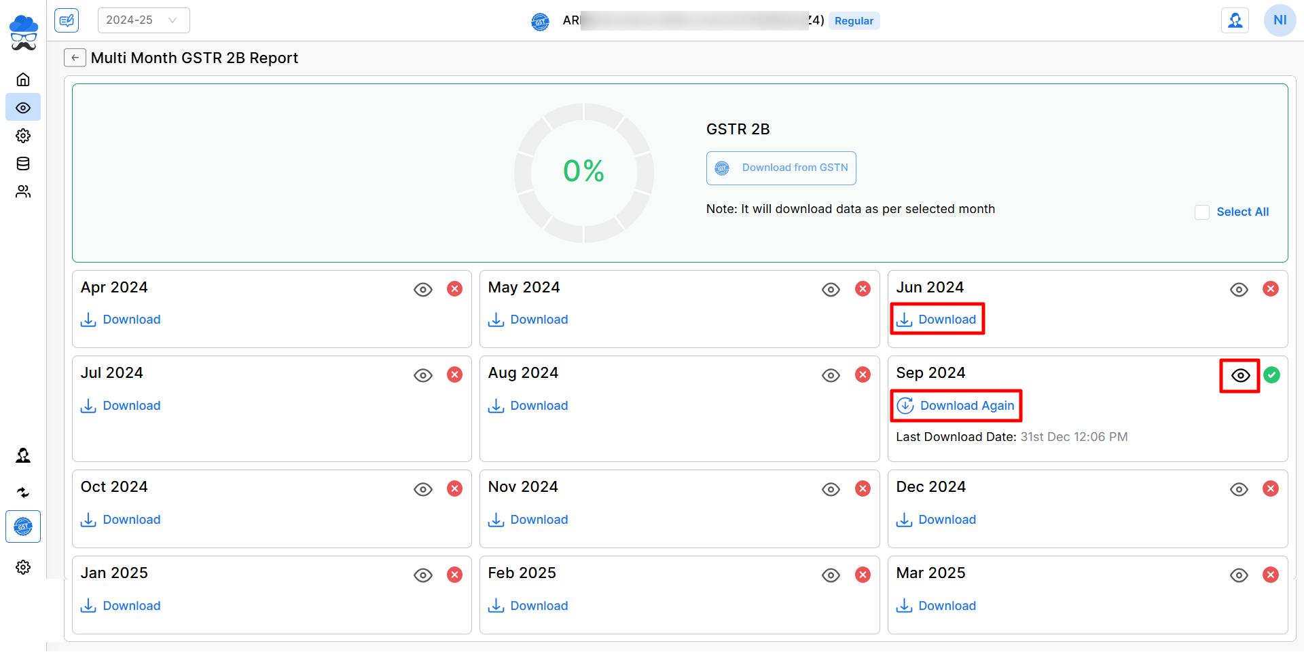1304x652 pixels.
Task: Click the red status icon for Apr 2024
Action: (x=454, y=289)
